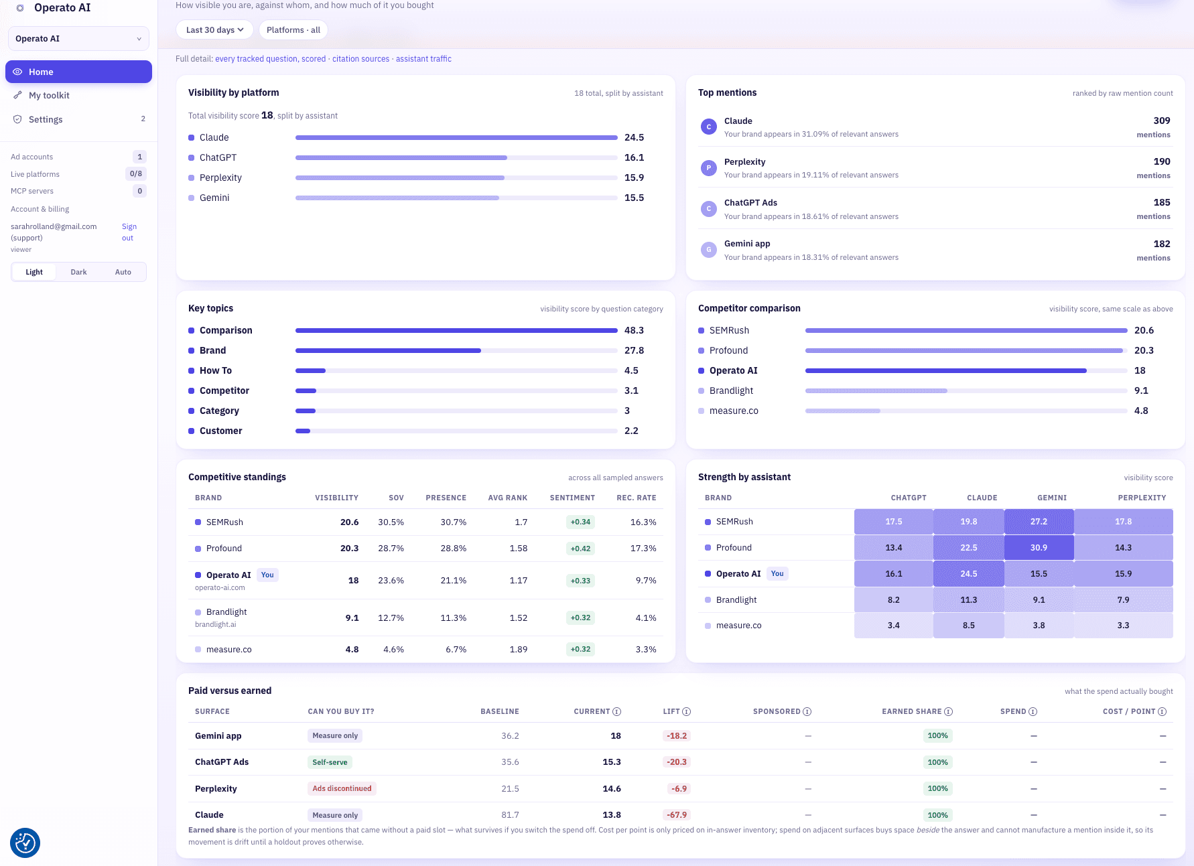Click the You badge in Competitive standings
1194x866 pixels.
click(x=267, y=575)
